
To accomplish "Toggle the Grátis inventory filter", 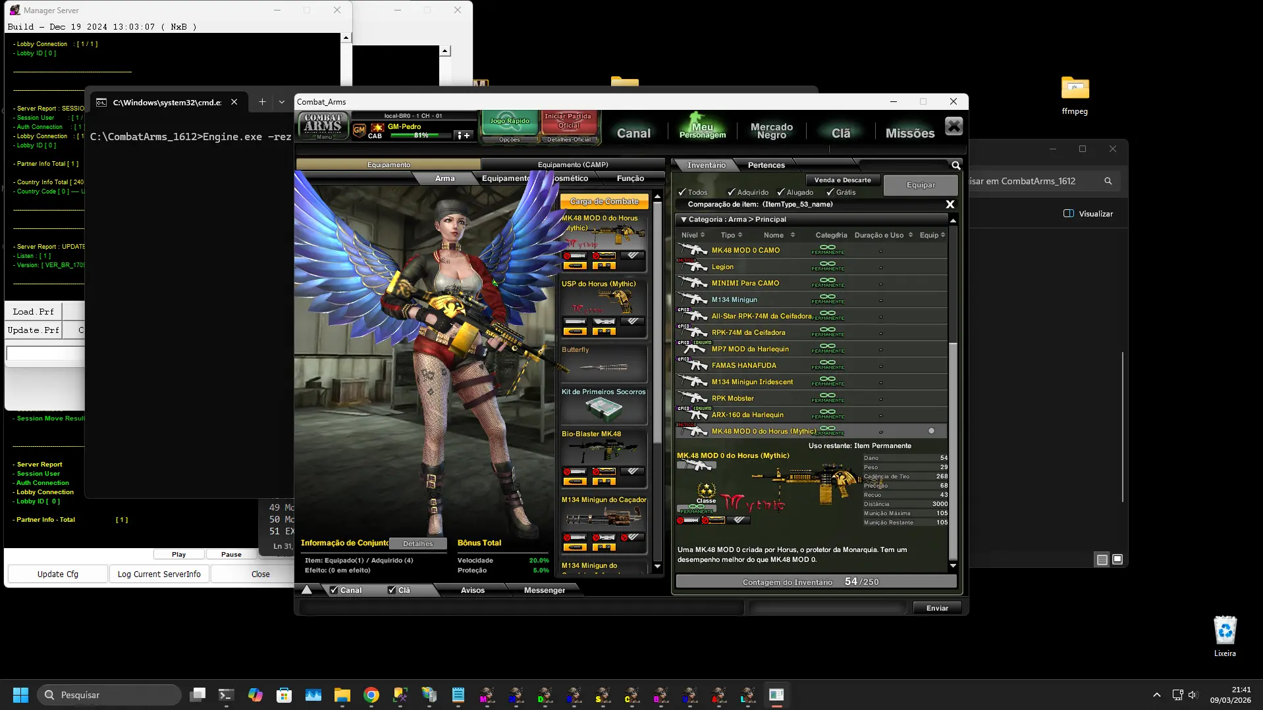I will (x=830, y=192).
